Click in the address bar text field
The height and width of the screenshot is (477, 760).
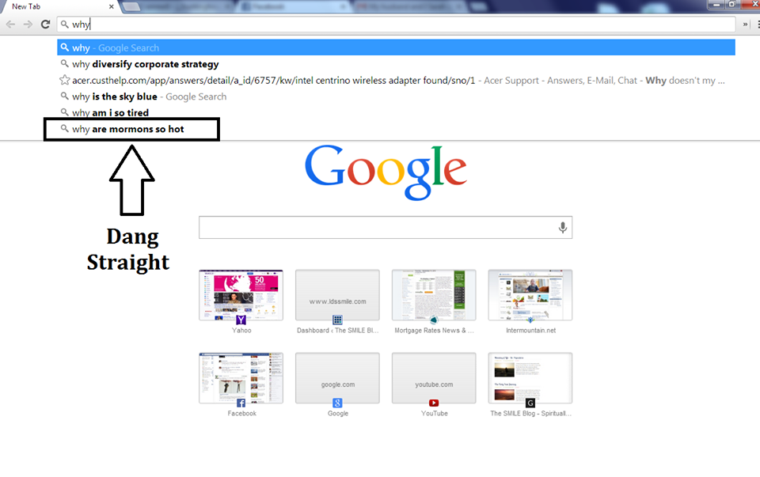pyautogui.click(x=396, y=25)
